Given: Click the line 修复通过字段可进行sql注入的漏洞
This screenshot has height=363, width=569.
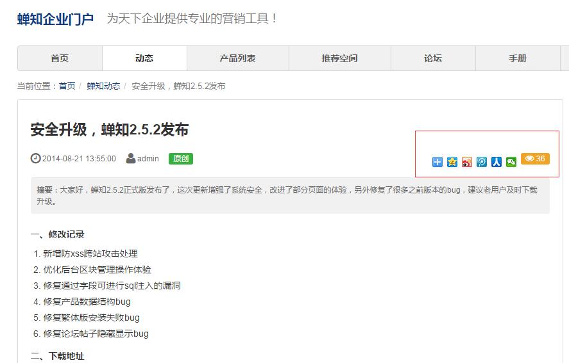Looking at the screenshot, I should 112,286.
